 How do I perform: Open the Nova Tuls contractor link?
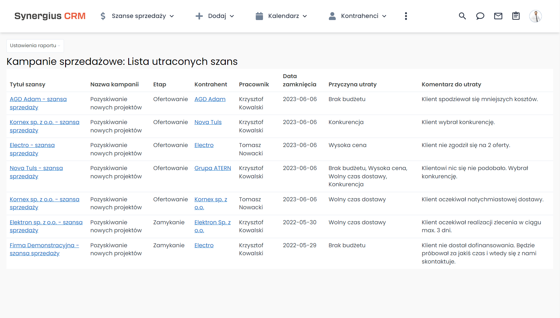pyautogui.click(x=208, y=122)
